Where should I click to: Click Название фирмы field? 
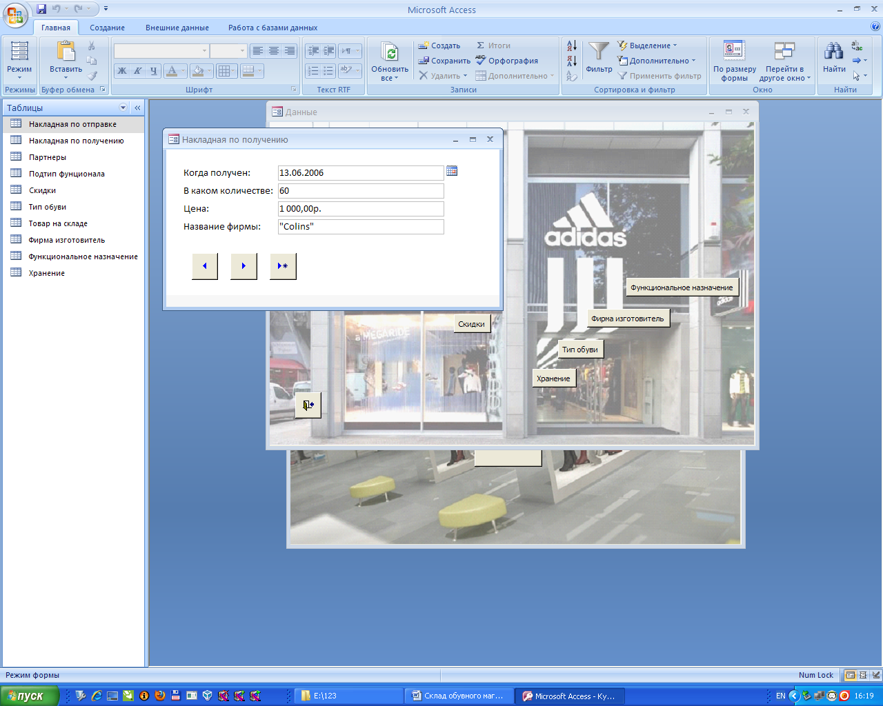pos(361,227)
